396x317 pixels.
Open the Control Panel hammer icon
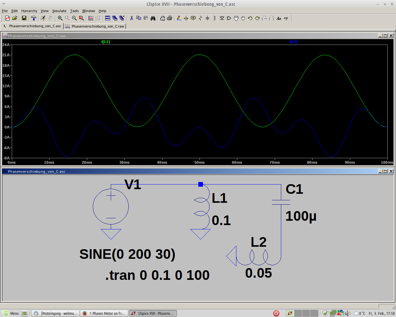point(34,18)
